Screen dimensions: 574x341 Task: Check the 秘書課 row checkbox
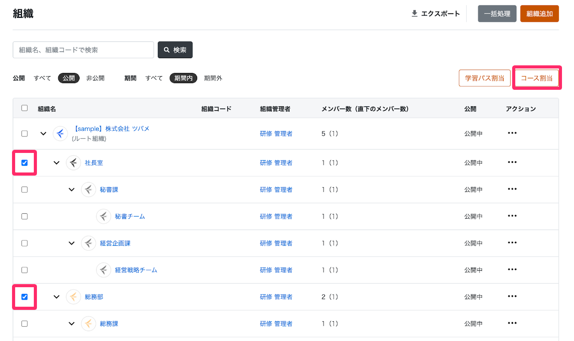pos(24,189)
